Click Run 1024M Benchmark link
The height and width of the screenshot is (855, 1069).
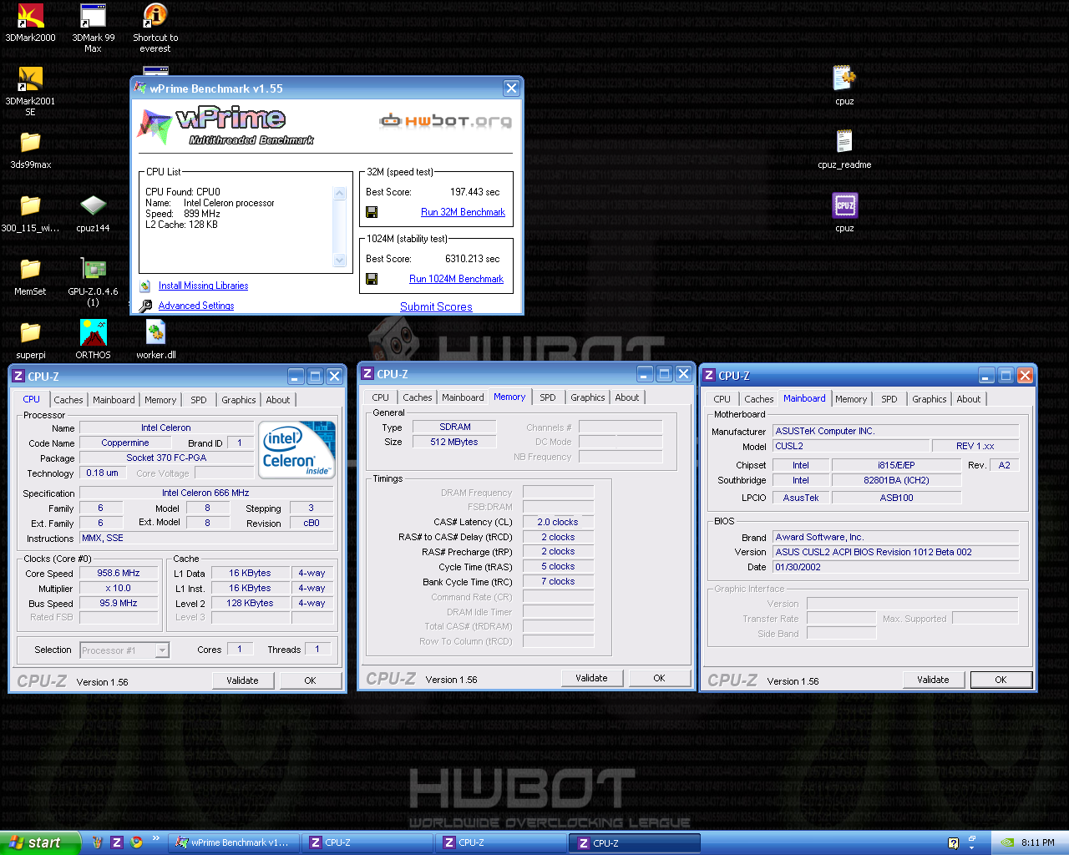[456, 279]
